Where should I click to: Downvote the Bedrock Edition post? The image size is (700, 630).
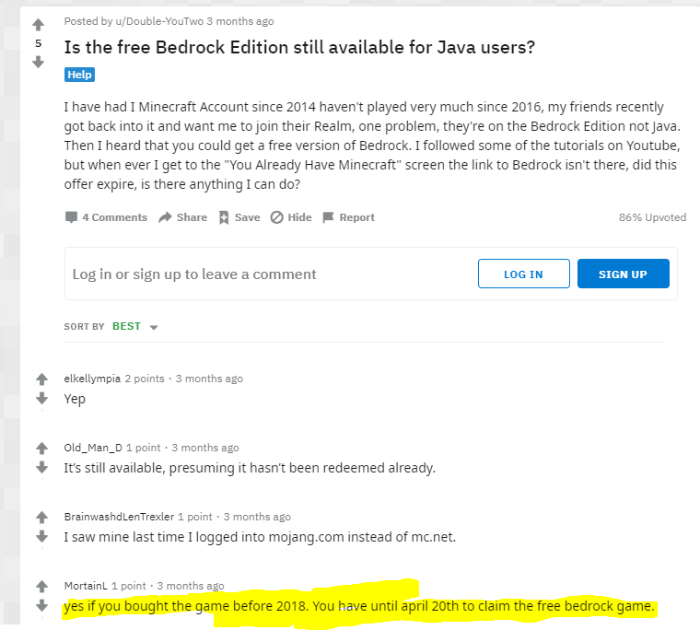pyautogui.click(x=39, y=62)
